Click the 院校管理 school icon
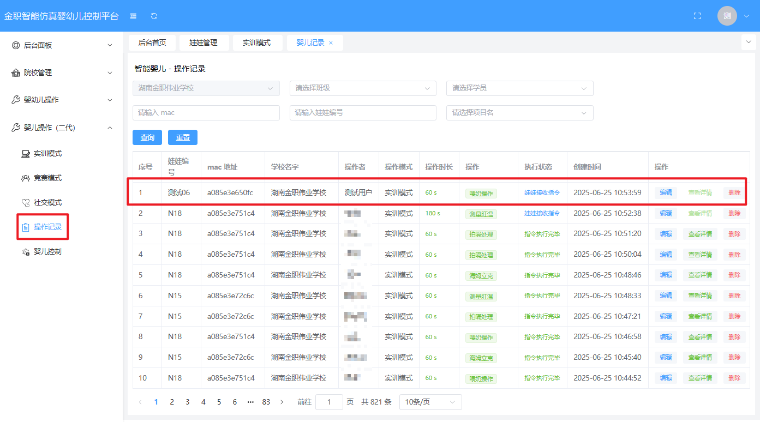This screenshot has height=422, width=760. [x=16, y=73]
